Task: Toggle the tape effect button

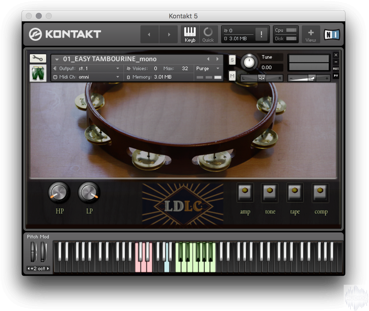Action: (295, 192)
